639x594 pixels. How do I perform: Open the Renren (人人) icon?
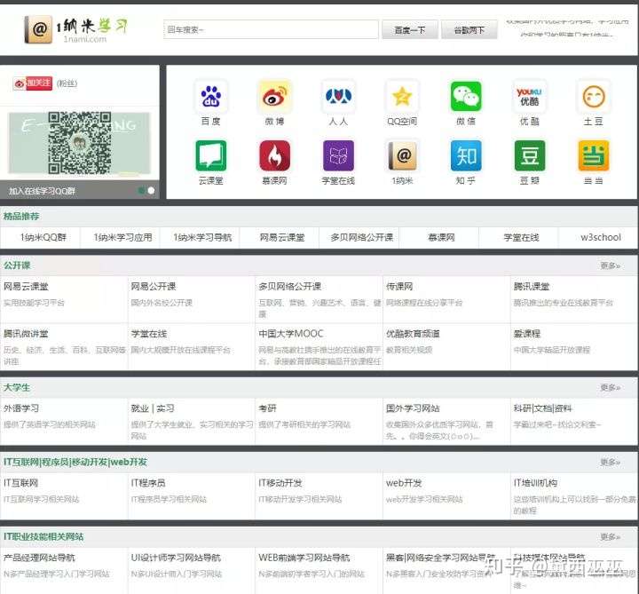pyautogui.click(x=338, y=97)
